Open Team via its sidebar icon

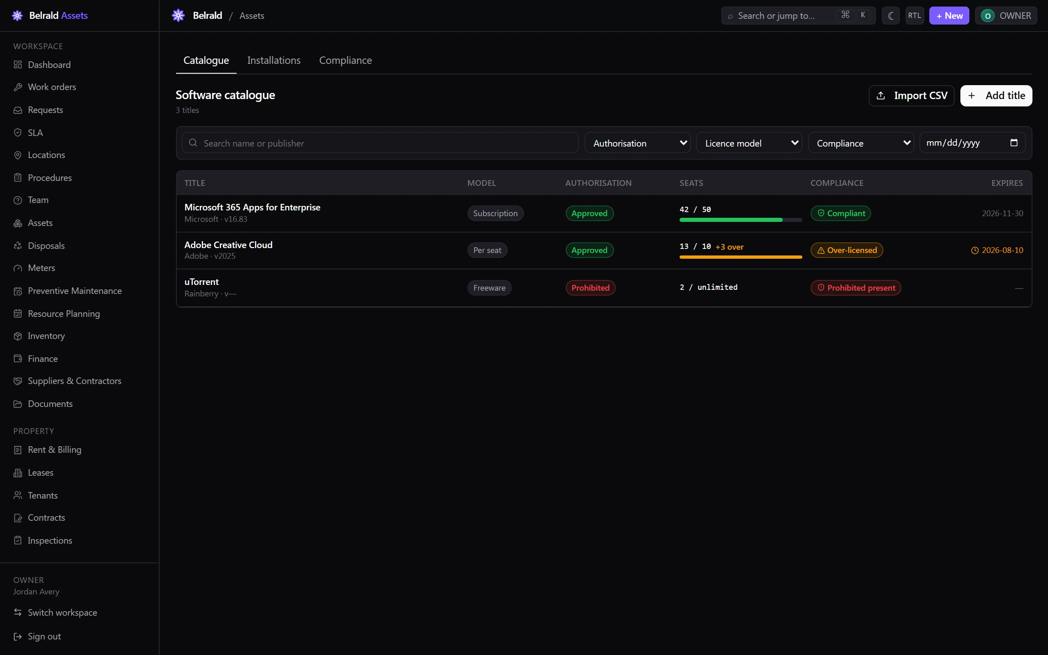pyautogui.click(x=18, y=200)
